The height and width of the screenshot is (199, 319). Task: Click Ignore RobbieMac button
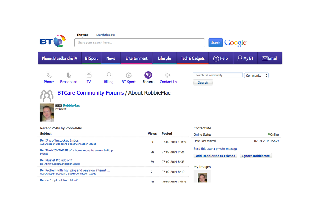256,156
